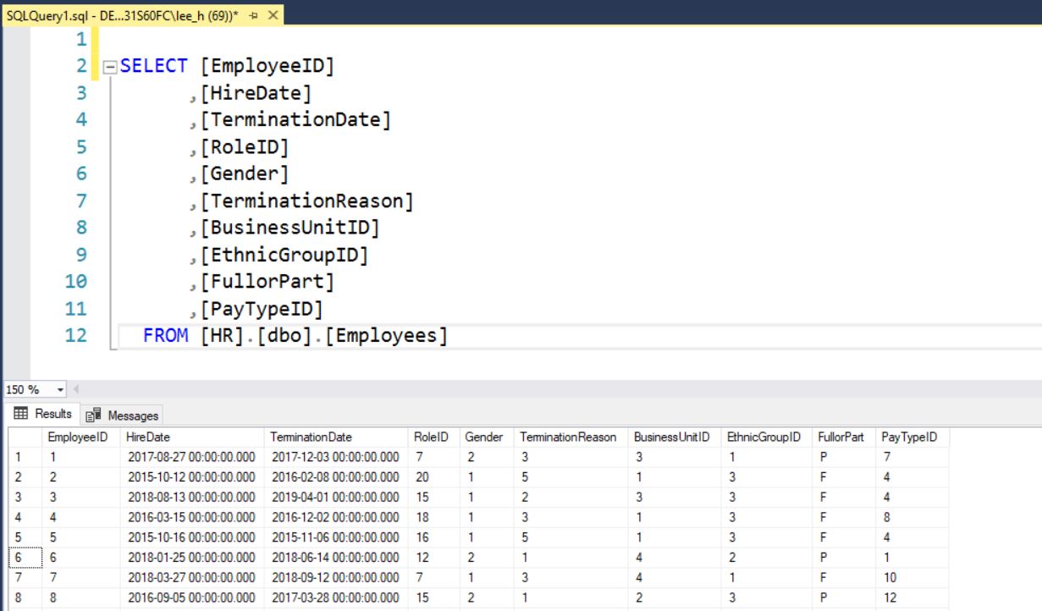The width and height of the screenshot is (1042, 611).
Task: Click TerminationDate cell 2019-04-01 00:00:00.000
Action: [337, 498]
